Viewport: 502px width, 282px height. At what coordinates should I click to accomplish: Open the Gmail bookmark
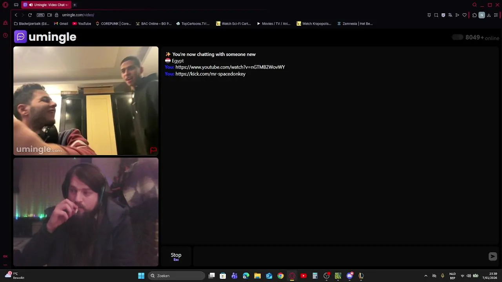[x=61, y=23]
